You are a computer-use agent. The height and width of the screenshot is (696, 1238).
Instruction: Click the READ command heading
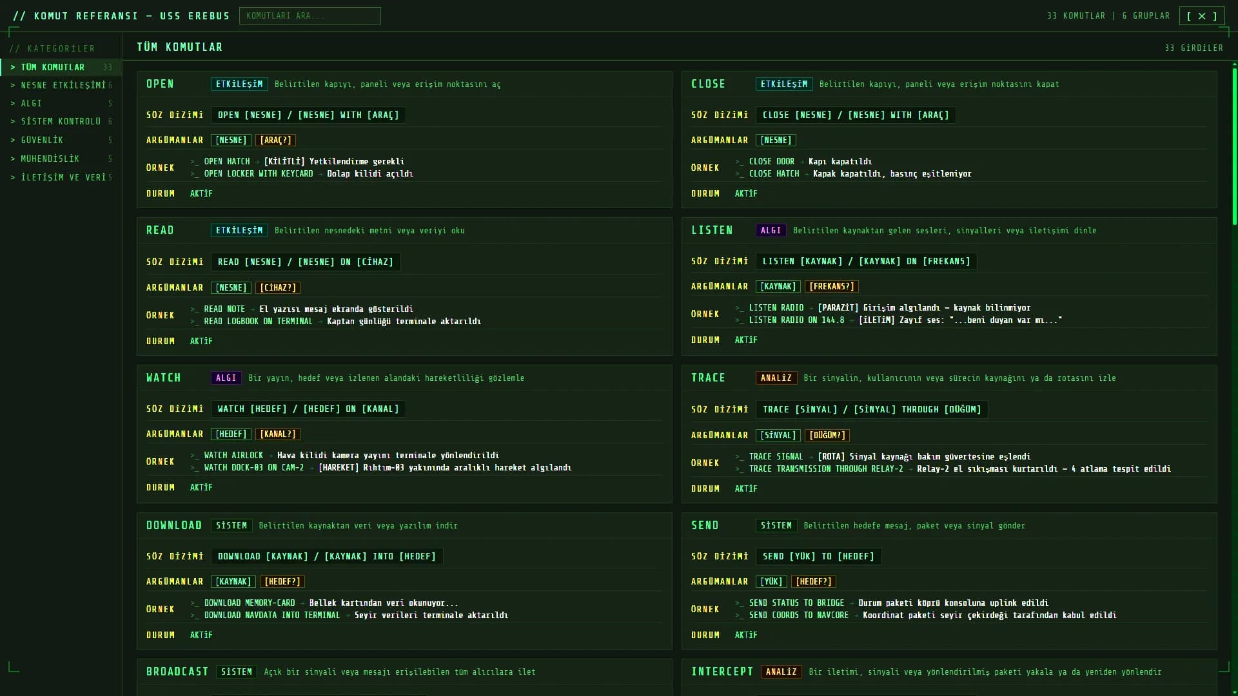pos(160,230)
